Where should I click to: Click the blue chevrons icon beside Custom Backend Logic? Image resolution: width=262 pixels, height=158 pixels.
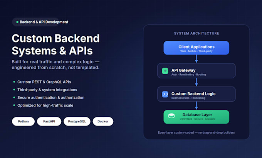click(165, 94)
